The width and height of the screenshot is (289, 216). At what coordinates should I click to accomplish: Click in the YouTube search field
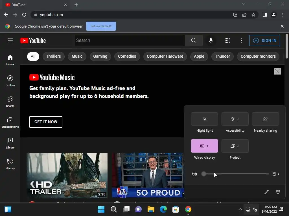[130, 40]
